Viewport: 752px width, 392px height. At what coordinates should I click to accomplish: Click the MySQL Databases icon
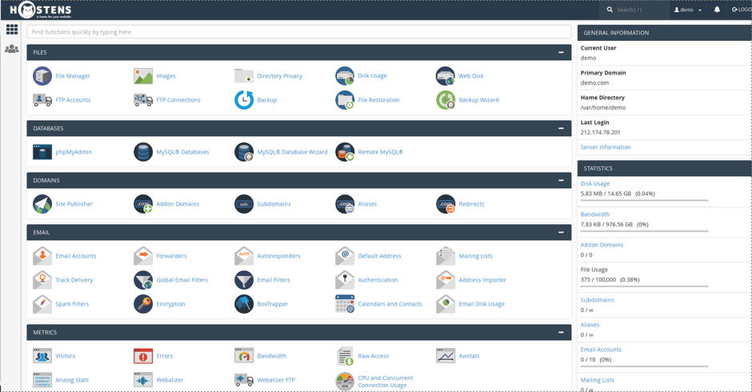coord(143,152)
